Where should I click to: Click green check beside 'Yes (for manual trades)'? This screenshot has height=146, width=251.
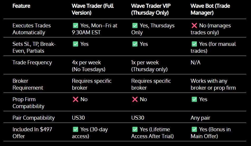point(194,44)
